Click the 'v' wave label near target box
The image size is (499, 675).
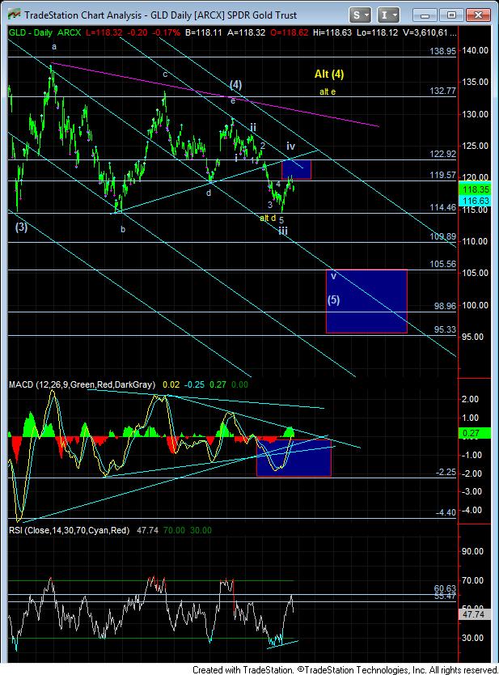pos(333,276)
